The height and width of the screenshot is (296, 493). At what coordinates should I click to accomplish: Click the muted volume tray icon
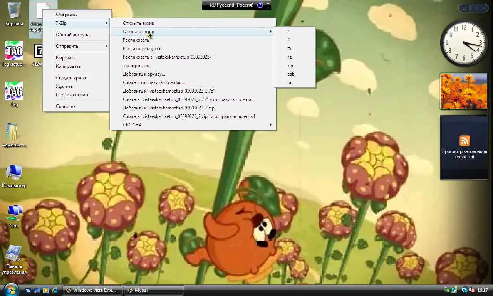(472, 290)
